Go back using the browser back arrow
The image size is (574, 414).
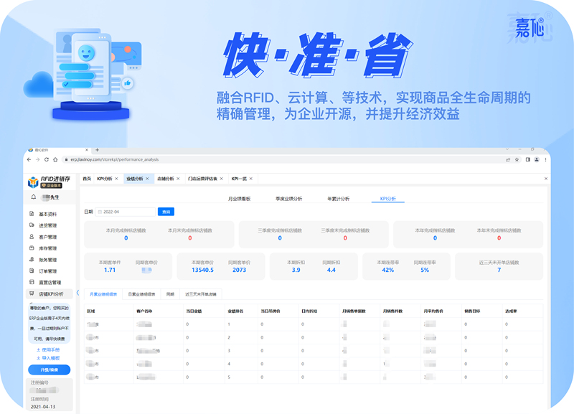point(29,159)
